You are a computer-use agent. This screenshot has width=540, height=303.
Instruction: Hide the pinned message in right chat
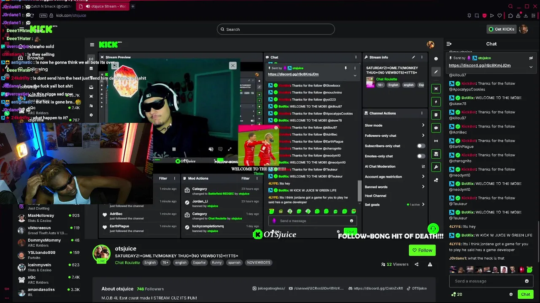pos(531,58)
